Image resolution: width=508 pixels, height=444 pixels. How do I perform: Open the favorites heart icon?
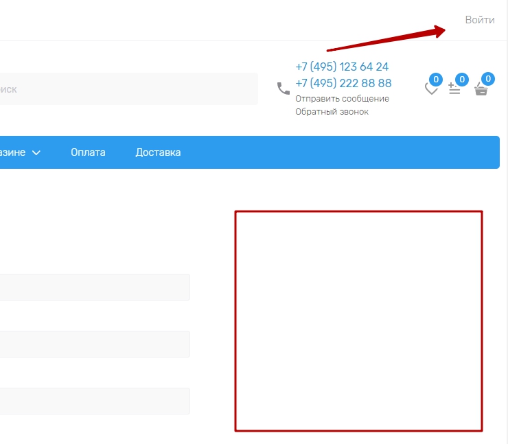pos(431,89)
